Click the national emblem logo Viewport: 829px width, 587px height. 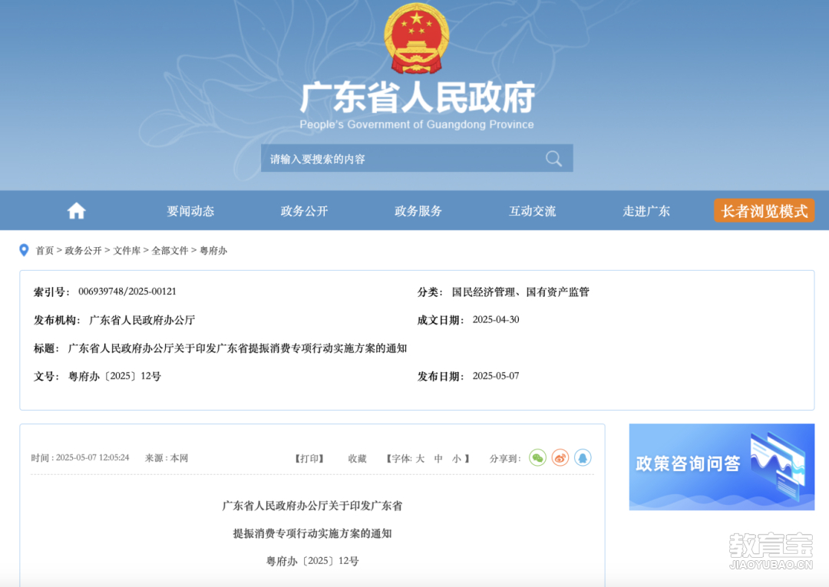point(417,38)
